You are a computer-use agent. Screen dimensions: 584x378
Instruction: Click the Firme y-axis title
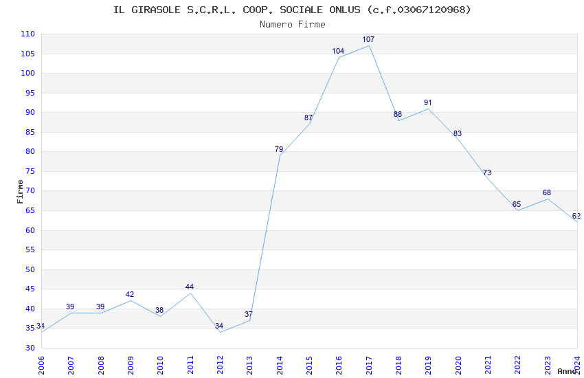[x=20, y=191]
